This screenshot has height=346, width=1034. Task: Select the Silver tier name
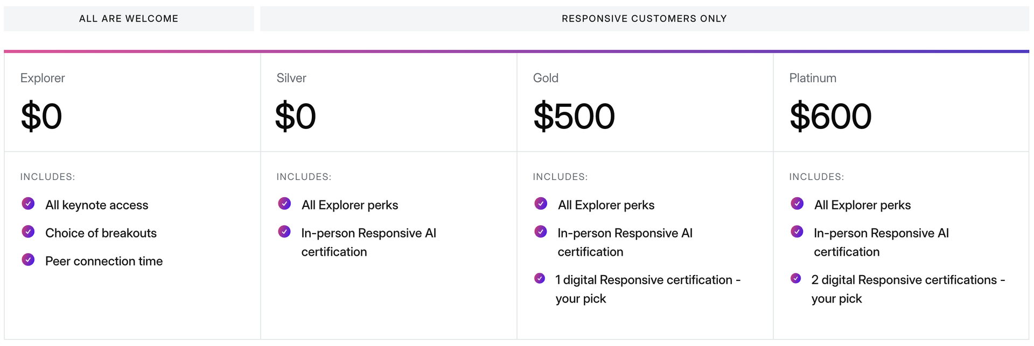(291, 78)
